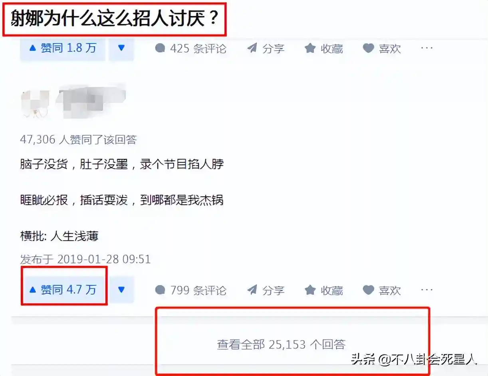This screenshot has width=488, height=376.
Task: Open the 799 条评论 comment thread
Action: pos(190,290)
